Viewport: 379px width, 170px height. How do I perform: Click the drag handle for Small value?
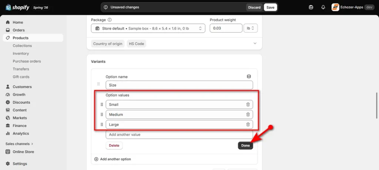[x=102, y=104]
